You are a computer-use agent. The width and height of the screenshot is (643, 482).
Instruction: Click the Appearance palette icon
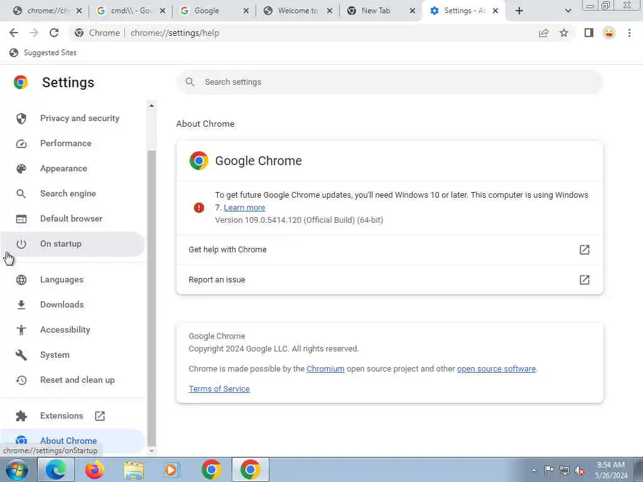pyautogui.click(x=21, y=168)
